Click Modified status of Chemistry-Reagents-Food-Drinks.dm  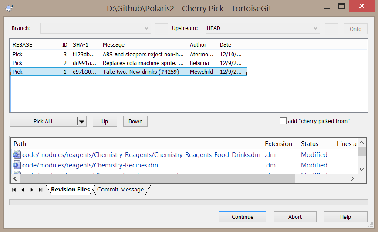314,154
